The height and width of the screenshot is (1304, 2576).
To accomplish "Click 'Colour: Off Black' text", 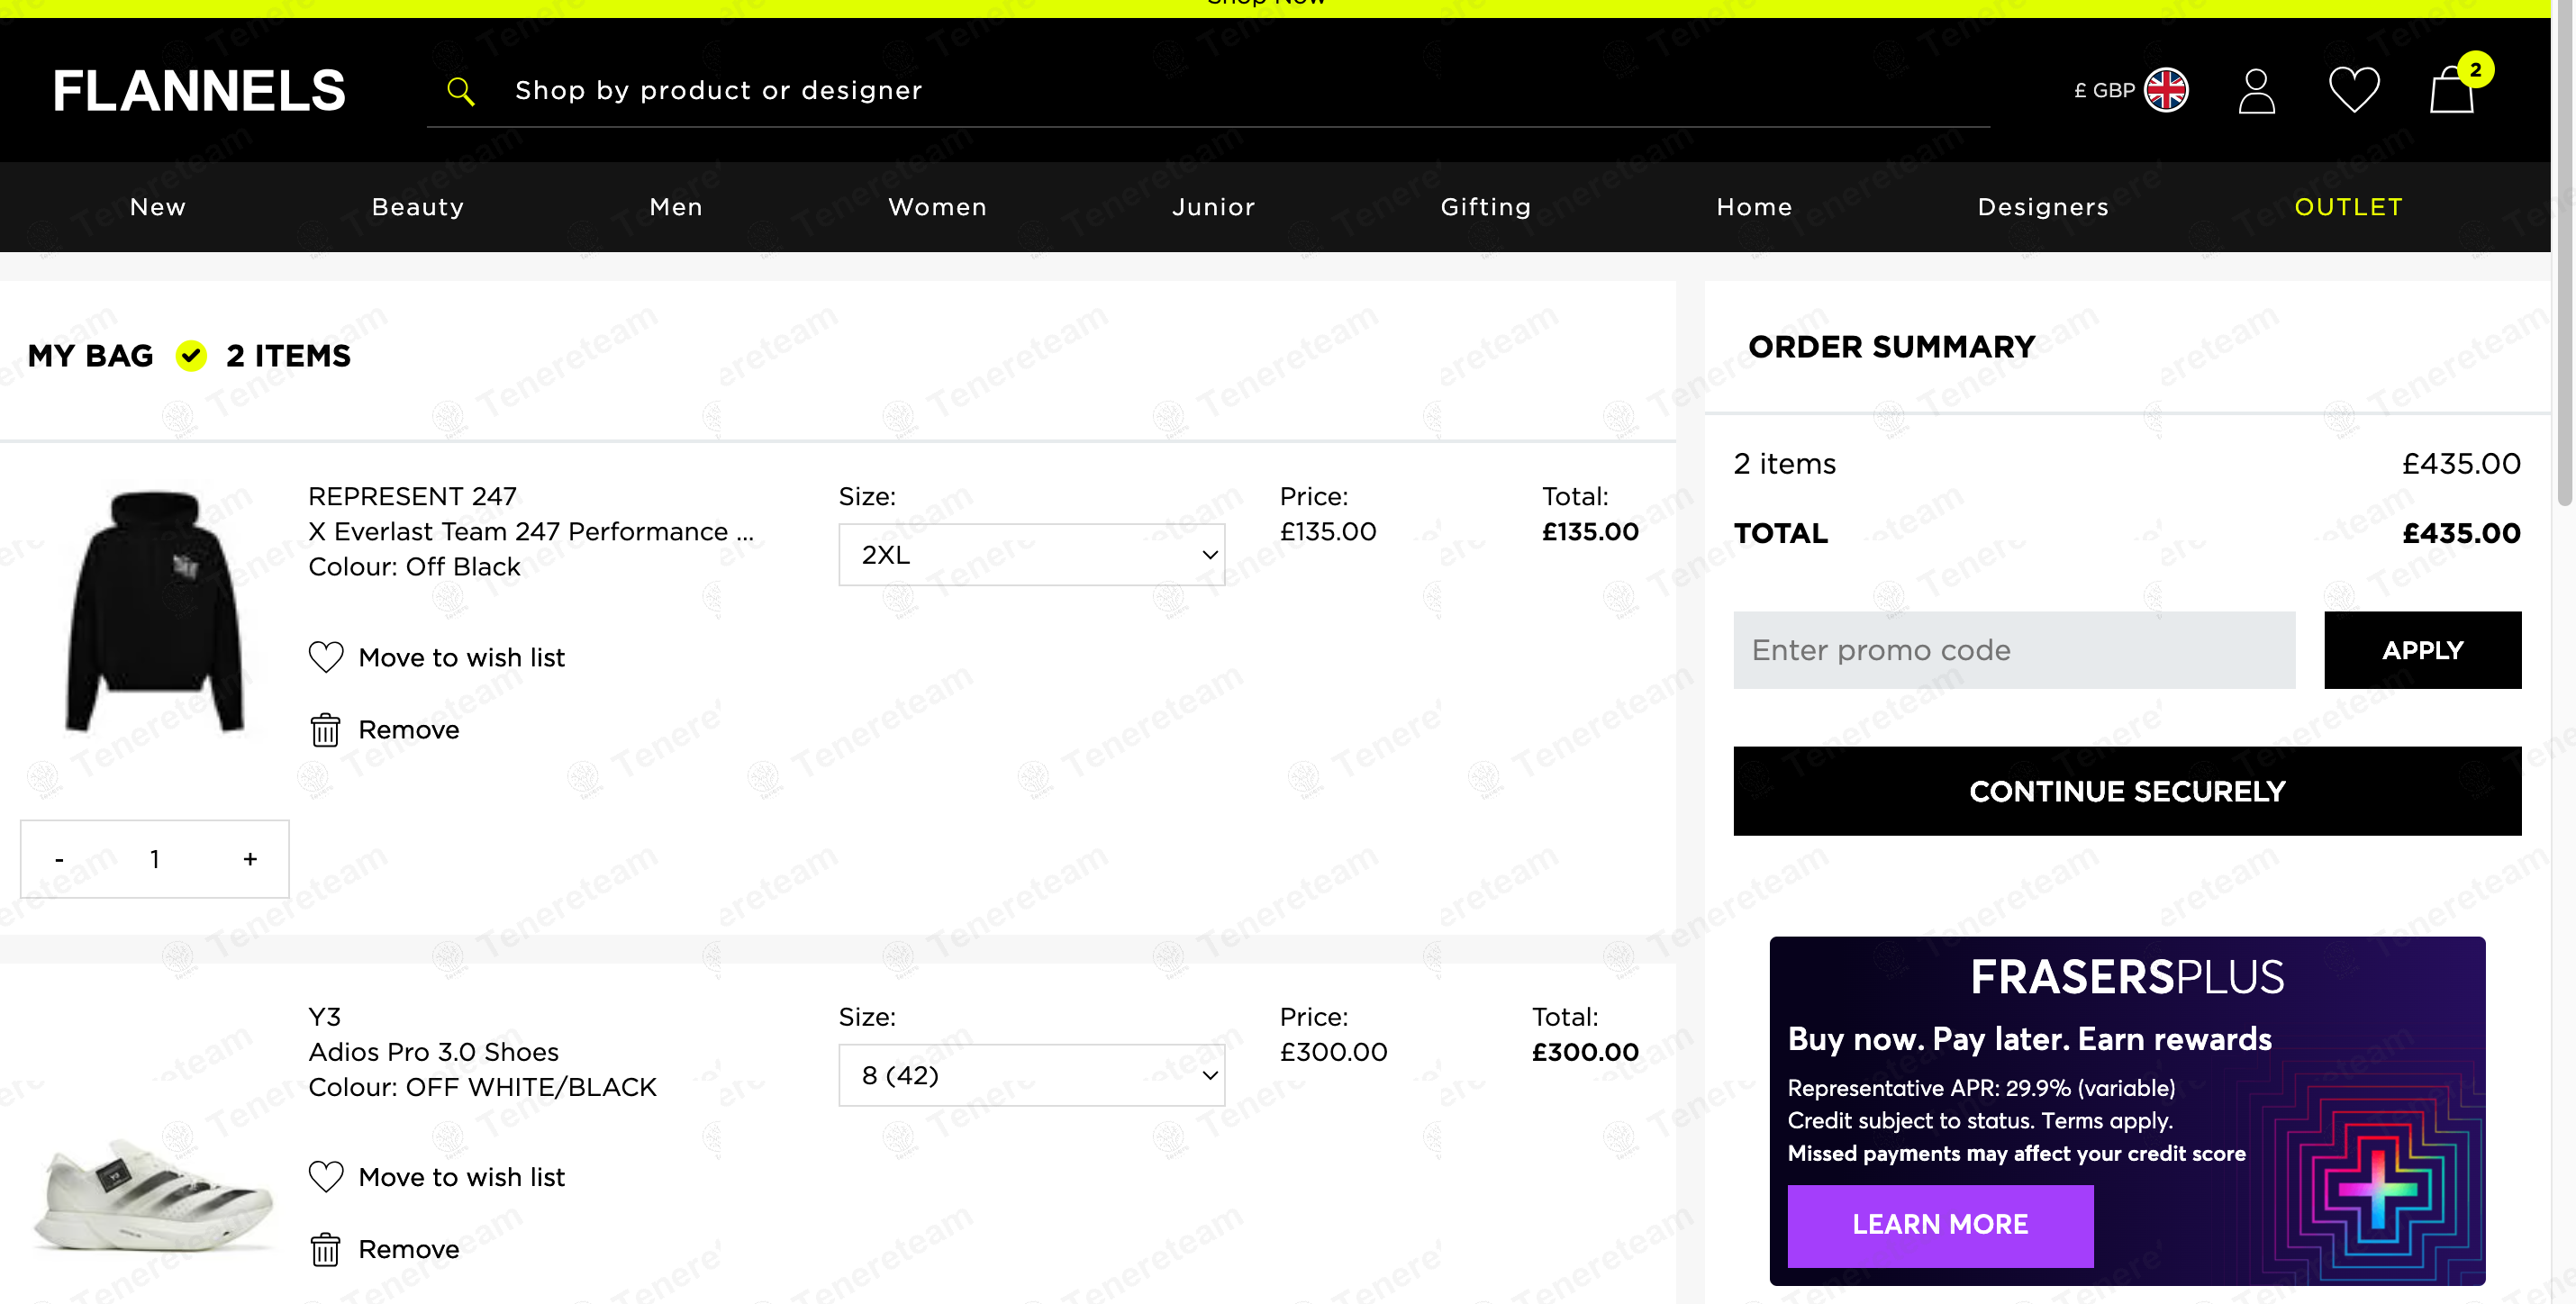I will coord(414,567).
